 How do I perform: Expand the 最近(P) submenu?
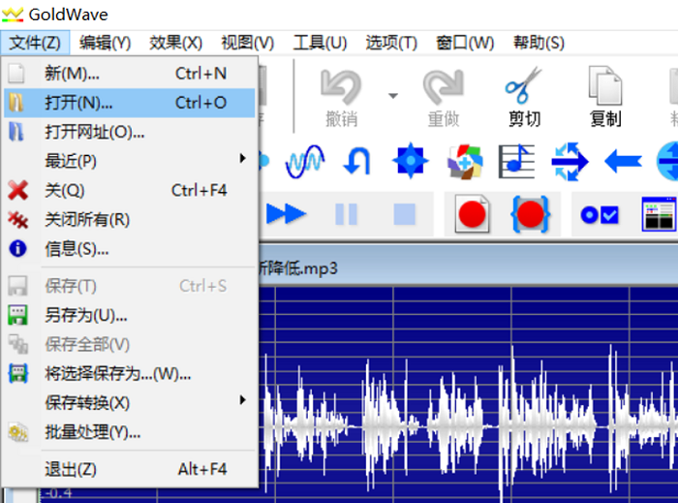point(129,161)
